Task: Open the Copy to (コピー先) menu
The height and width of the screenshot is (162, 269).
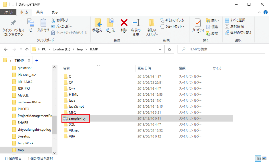Action: click(109, 26)
